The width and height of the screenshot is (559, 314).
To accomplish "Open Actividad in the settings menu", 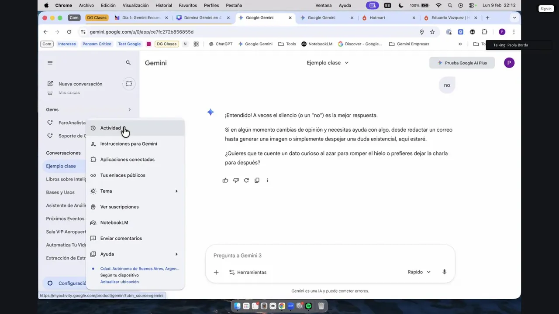I will click(x=135, y=128).
